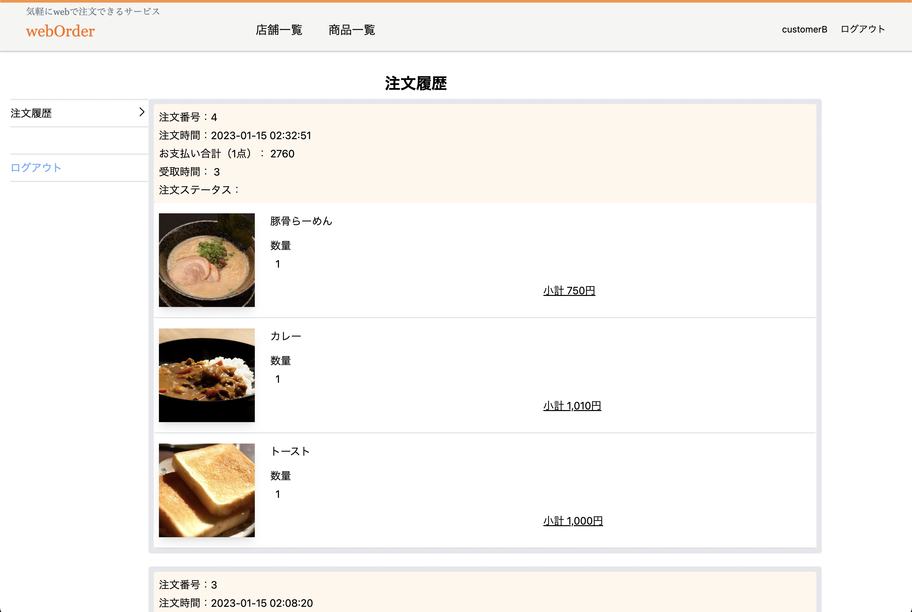This screenshot has width=912, height=612.
Task: Click the カレー product name
Action: [286, 336]
